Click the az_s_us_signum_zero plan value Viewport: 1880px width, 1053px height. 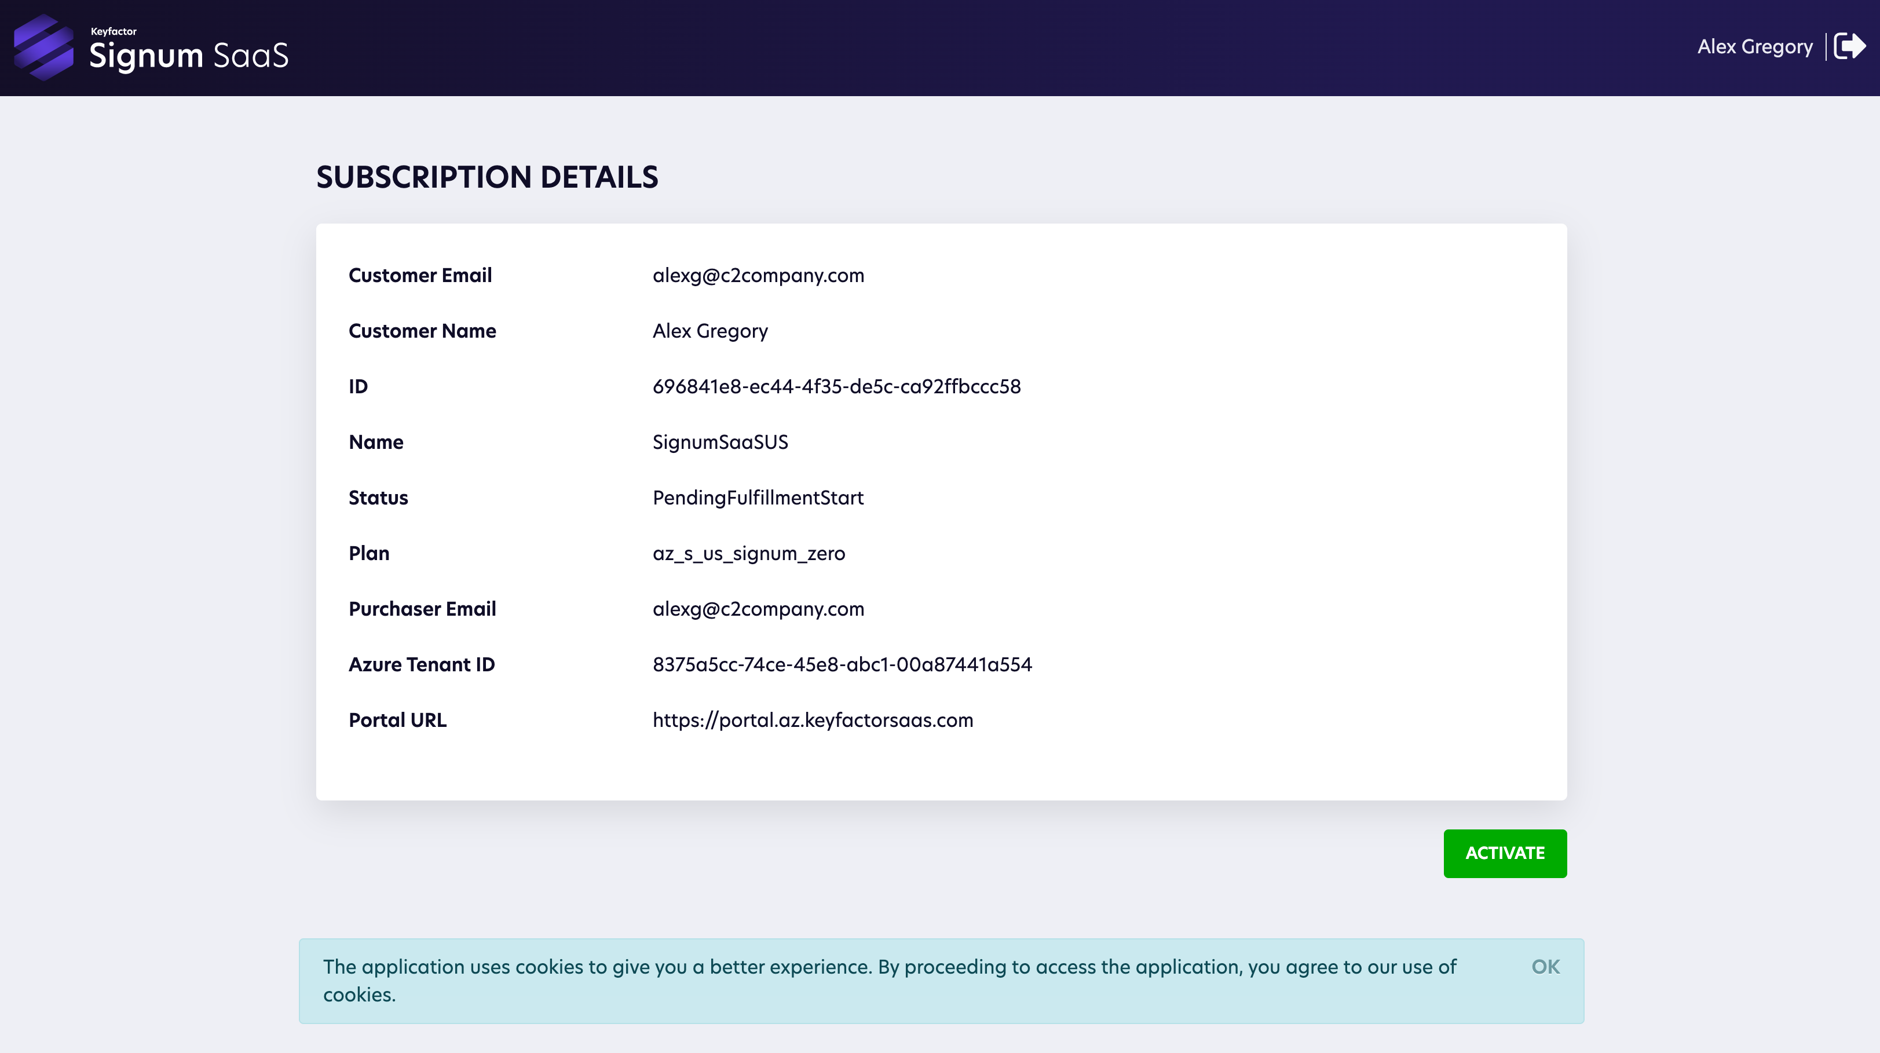(x=748, y=553)
